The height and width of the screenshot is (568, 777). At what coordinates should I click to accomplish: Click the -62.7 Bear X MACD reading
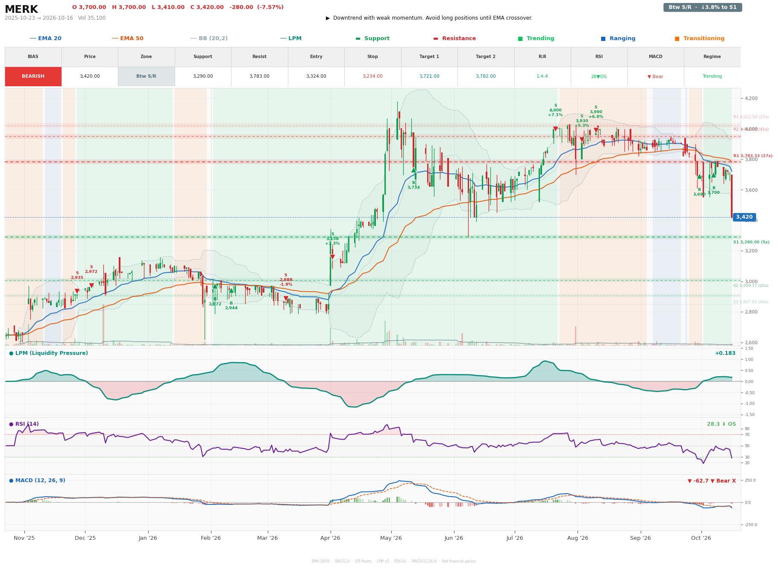(712, 481)
